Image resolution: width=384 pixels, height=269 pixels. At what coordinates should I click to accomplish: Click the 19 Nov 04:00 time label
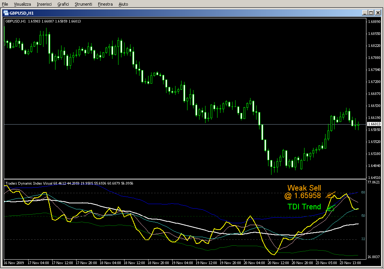183,263
